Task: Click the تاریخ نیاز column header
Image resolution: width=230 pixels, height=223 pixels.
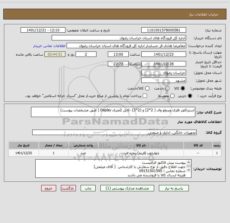Action: [24, 145]
